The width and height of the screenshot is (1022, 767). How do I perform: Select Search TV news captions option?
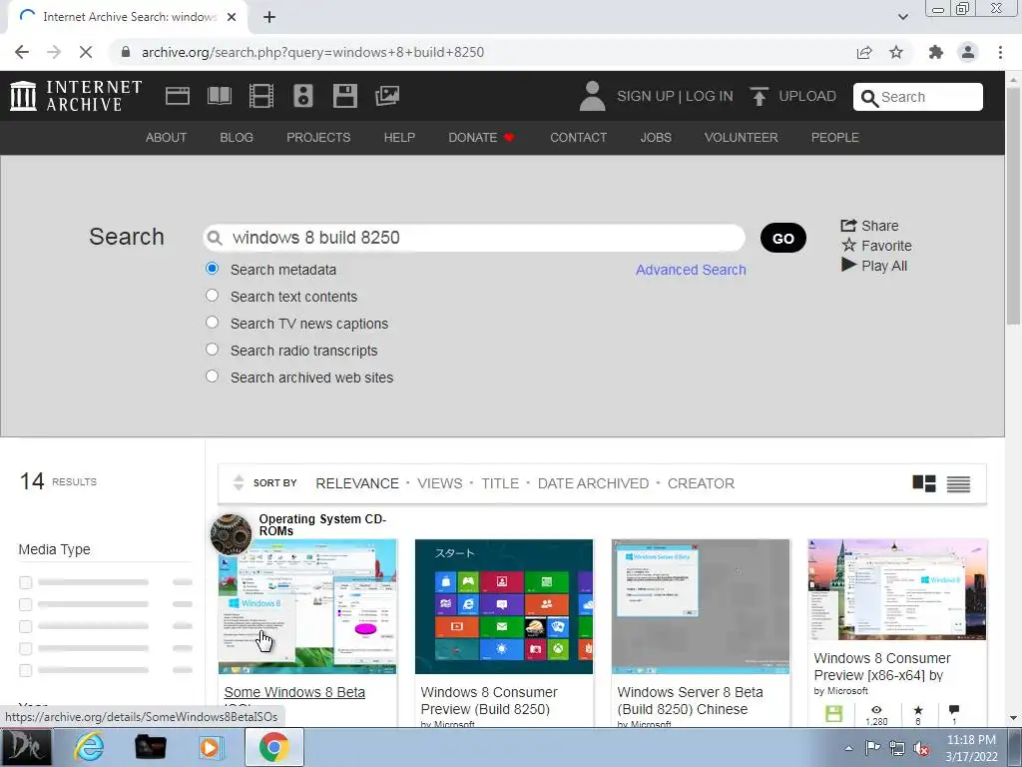pyautogui.click(x=212, y=323)
